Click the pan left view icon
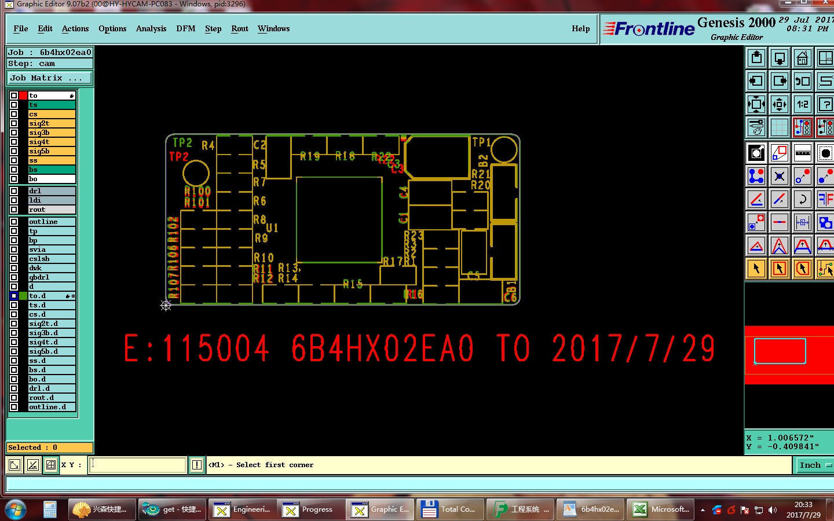 [756, 81]
